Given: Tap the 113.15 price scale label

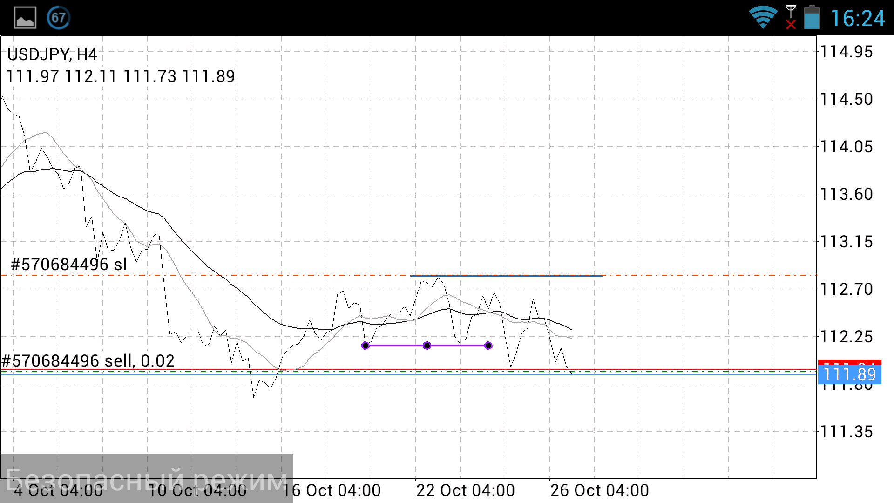Looking at the screenshot, I should click(x=847, y=242).
